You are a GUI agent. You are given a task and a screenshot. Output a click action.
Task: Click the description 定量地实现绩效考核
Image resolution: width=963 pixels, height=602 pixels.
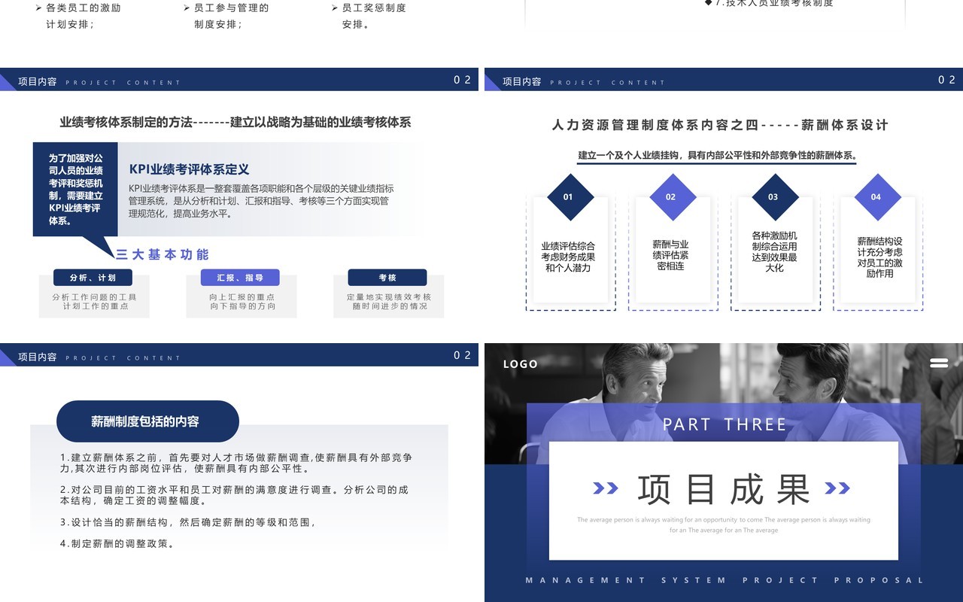click(x=389, y=297)
